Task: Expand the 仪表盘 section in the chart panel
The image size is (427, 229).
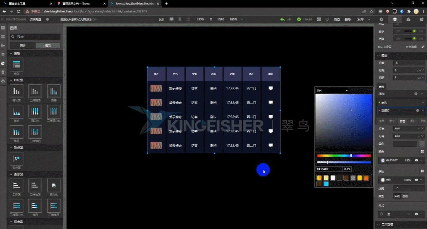Action: pos(11,221)
